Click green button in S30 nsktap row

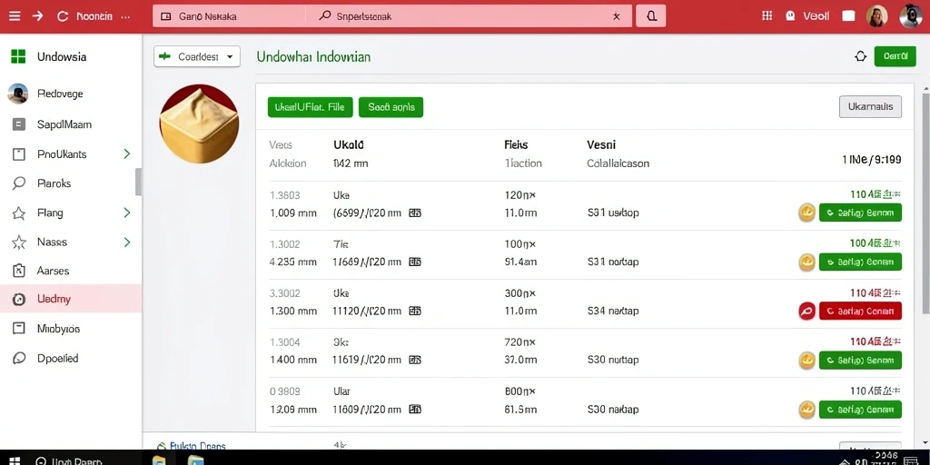(860, 410)
